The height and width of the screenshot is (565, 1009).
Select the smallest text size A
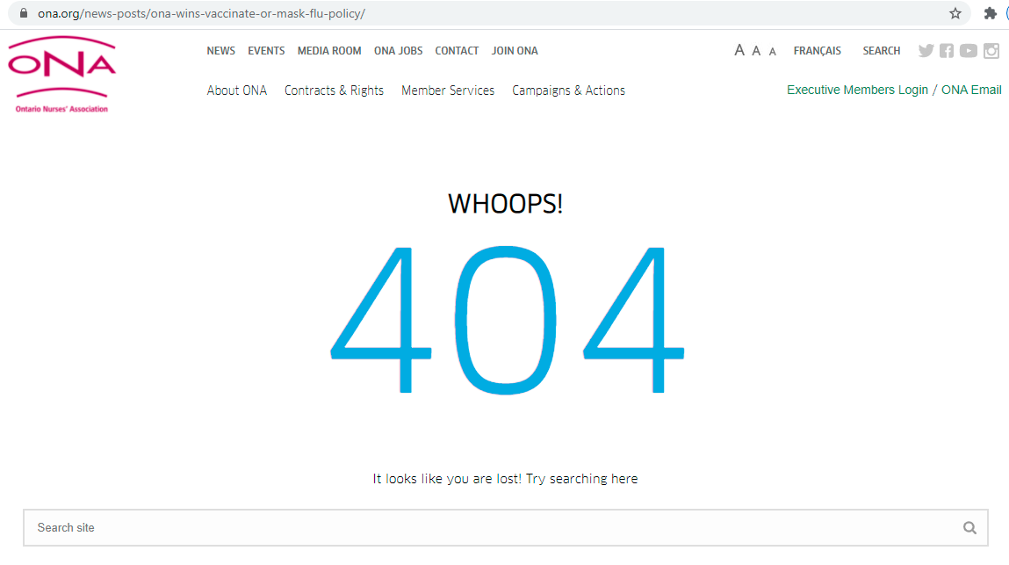click(773, 52)
